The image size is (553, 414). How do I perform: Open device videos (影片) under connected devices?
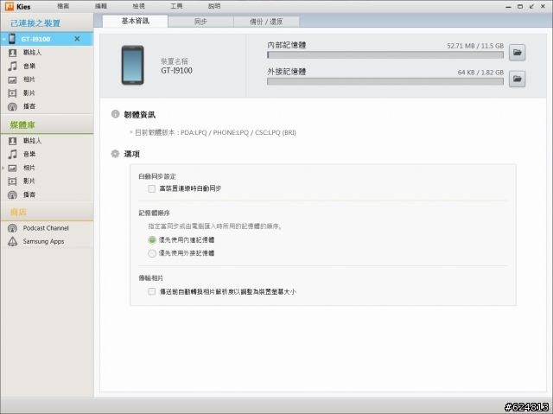[x=29, y=93]
